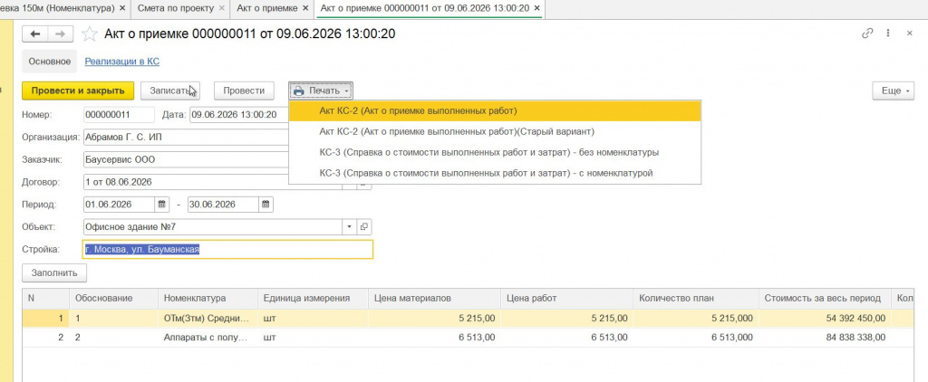Click quantity plan cell 5 215,000
928x382 pixels.
695,318
